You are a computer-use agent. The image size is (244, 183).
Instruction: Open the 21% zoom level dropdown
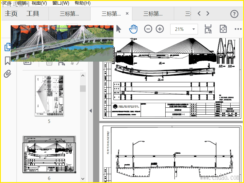point(194,29)
